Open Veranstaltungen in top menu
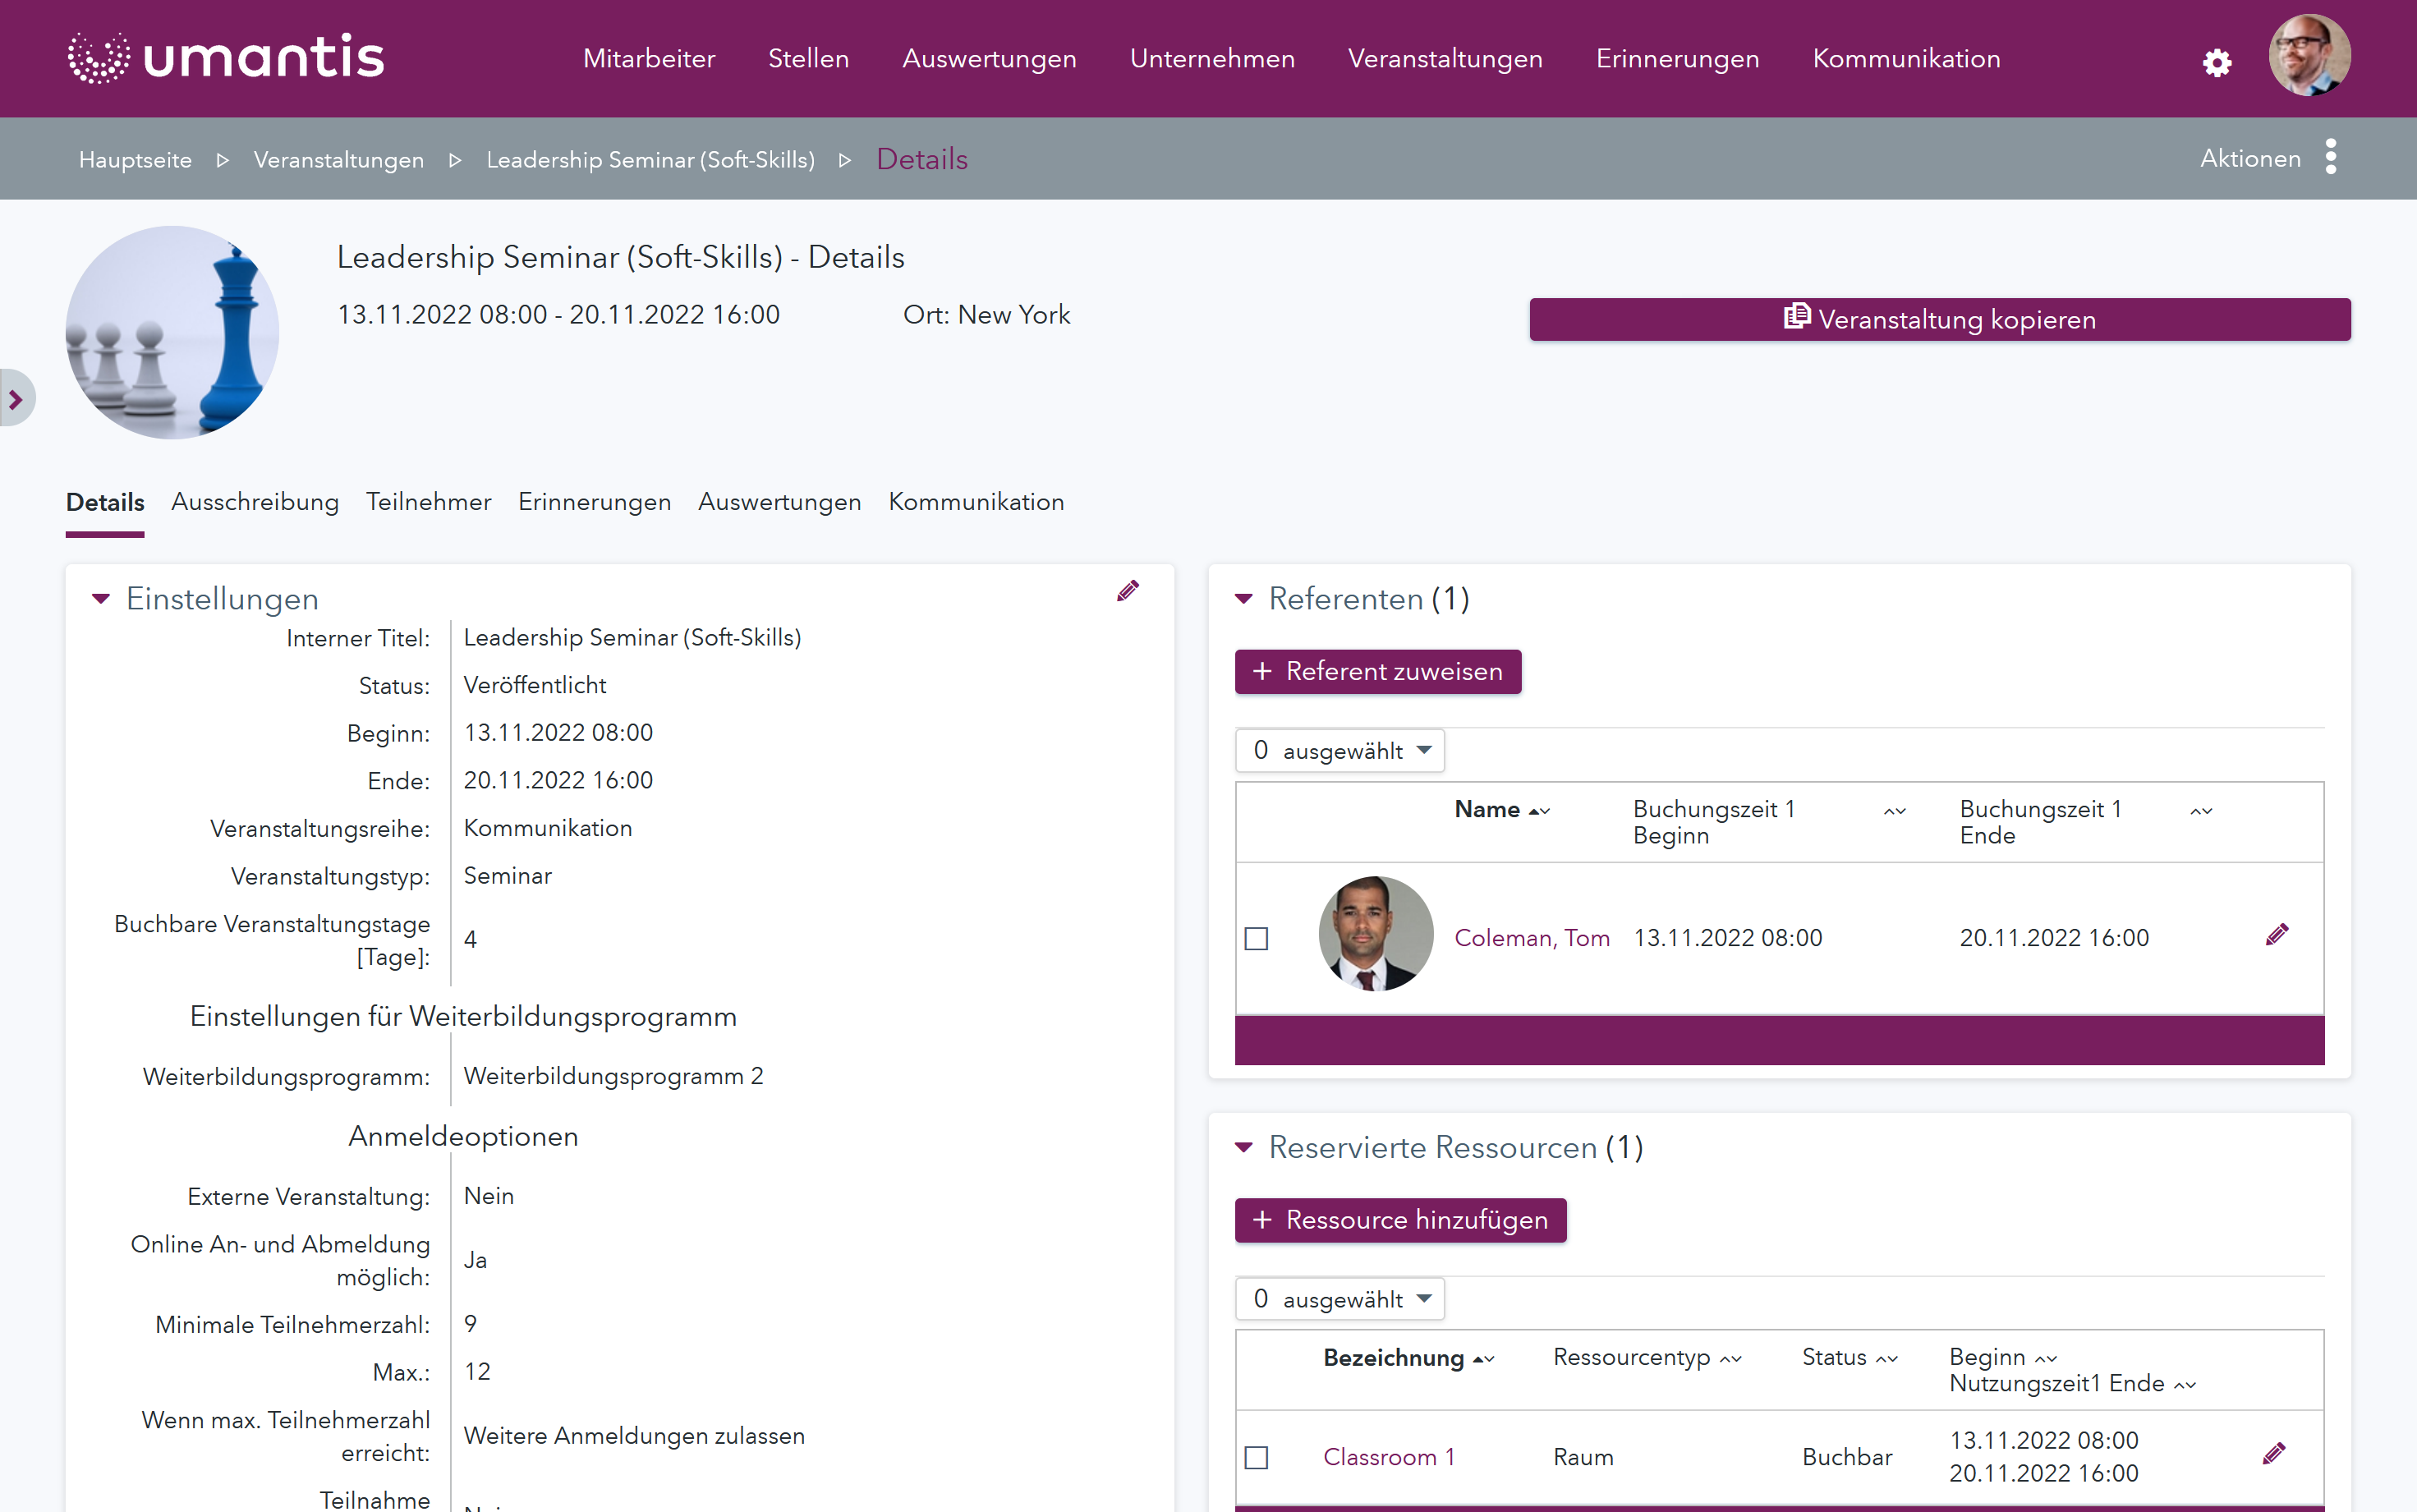2417x1512 pixels. pyautogui.click(x=1444, y=59)
